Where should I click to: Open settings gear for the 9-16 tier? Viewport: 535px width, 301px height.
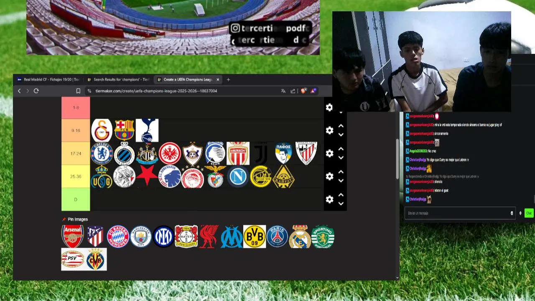click(329, 130)
